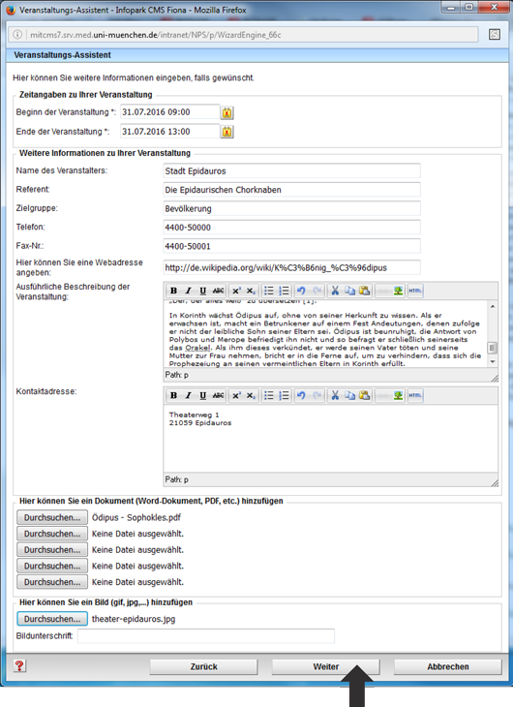The image size is (513, 707).
Task: Open calendar picker for Beginn der Veranstaltung
Action: click(x=226, y=112)
